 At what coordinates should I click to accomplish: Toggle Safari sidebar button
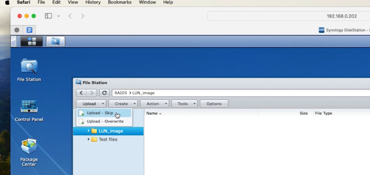point(48,16)
